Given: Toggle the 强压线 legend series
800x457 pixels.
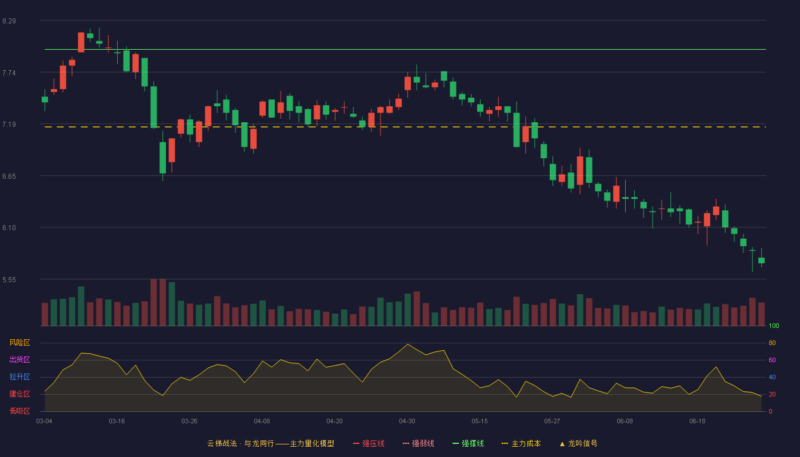Looking at the screenshot, I should tap(369, 443).
